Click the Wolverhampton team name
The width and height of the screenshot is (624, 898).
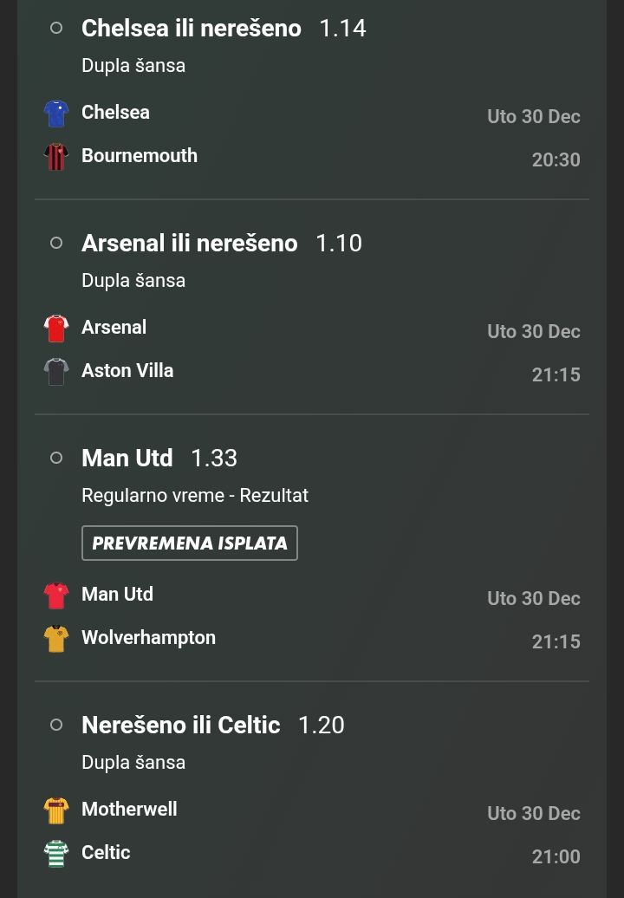pos(148,638)
